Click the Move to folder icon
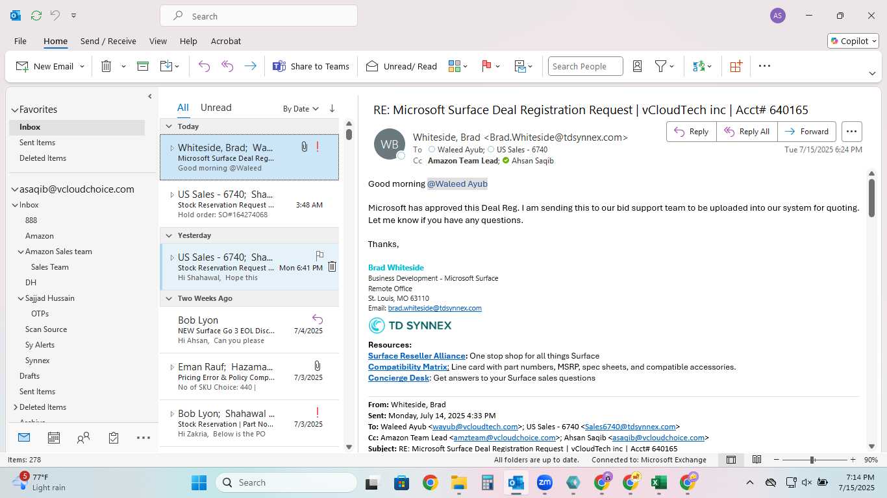Viewport: 887px width, 498px height. (166, 66)
